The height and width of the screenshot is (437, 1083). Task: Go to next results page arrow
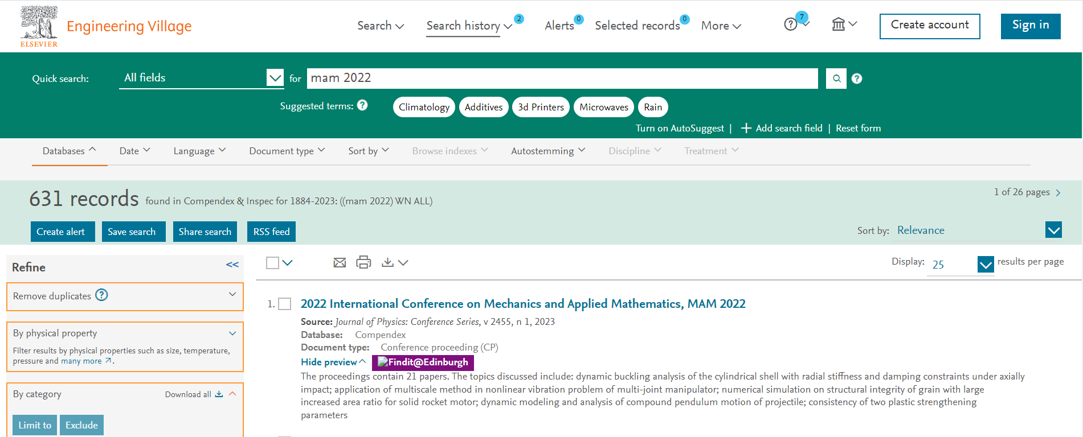(x=1058, y=193)
